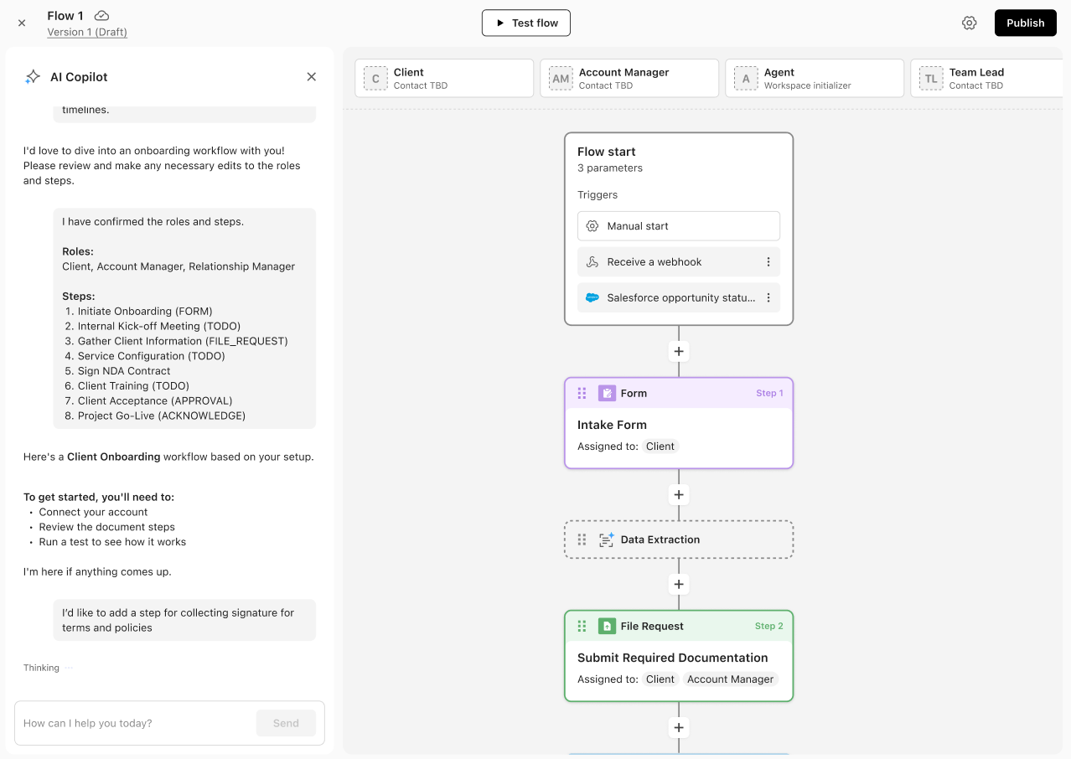
Task: Click the 'Step 2' label on File Request
Action: (x=769, y=626)
